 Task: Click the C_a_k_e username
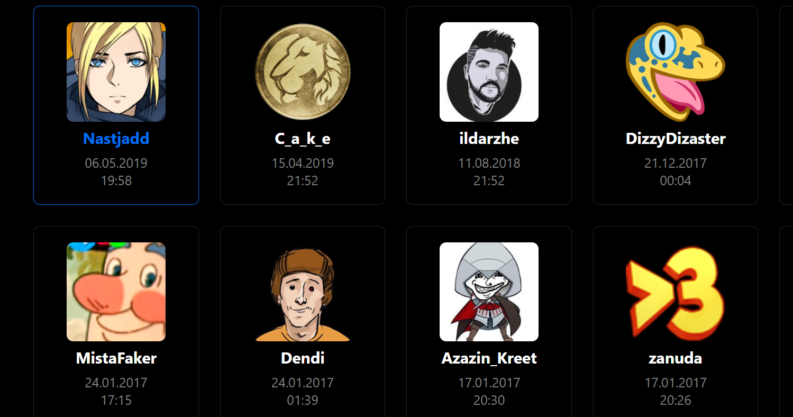[x=303, y=139]
